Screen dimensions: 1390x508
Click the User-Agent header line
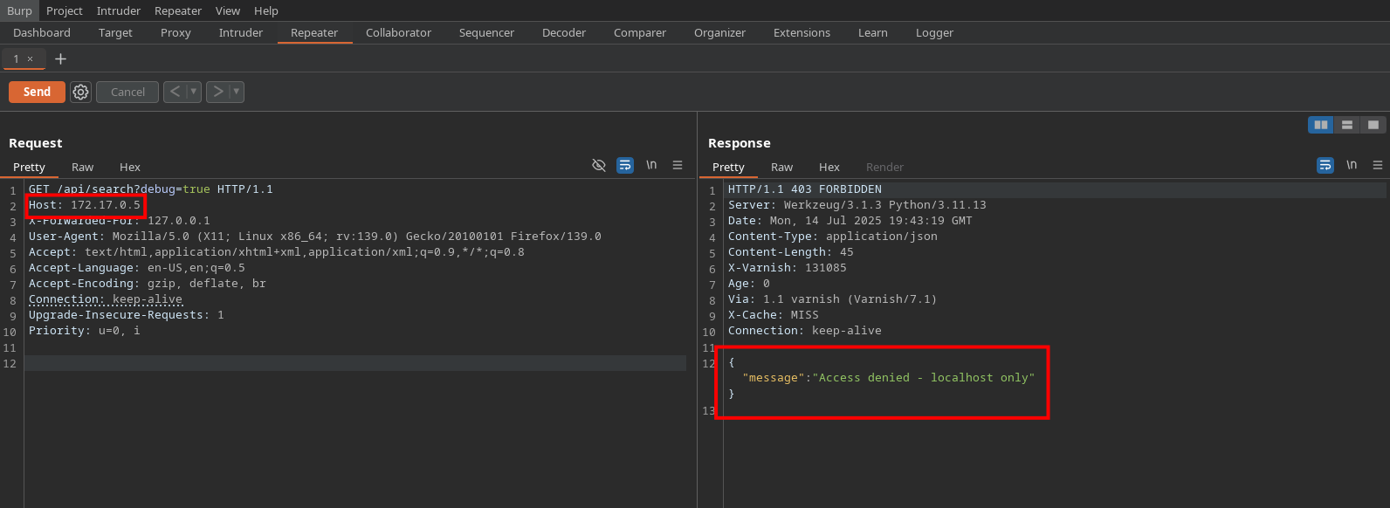coord(315,237)
